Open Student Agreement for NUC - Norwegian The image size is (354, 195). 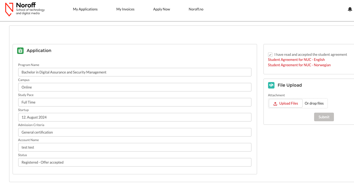tap(299, 65)
